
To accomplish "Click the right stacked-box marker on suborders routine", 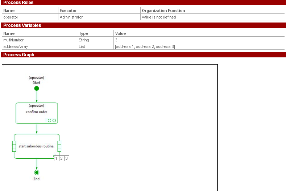I will [59, 146].
